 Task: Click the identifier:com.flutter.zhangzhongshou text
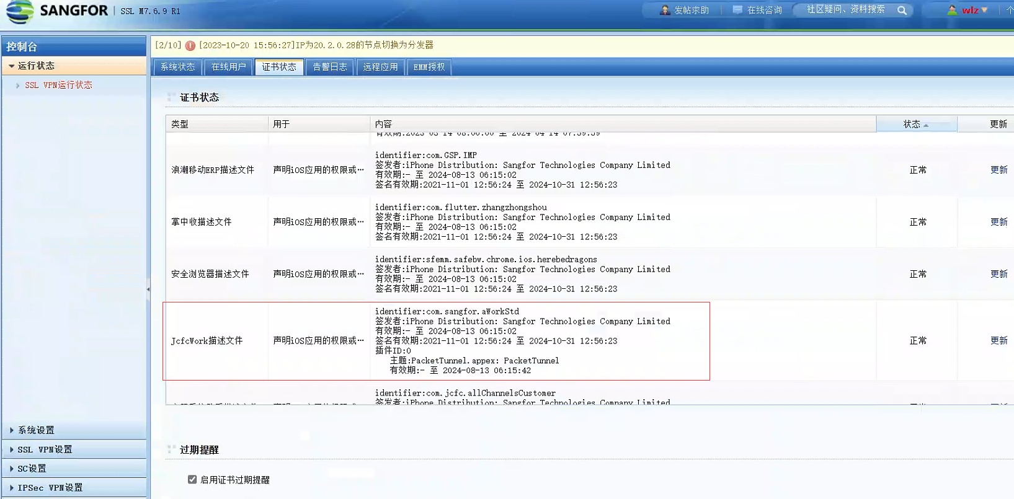click(461, 207)
